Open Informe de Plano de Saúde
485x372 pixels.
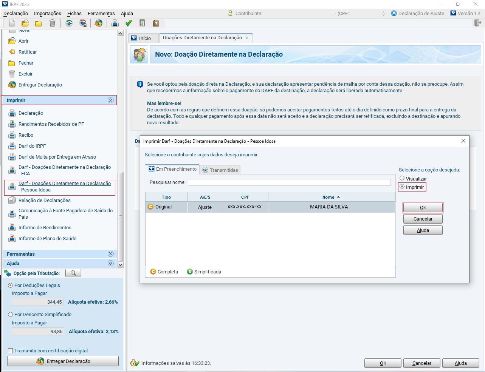[47, 238]
